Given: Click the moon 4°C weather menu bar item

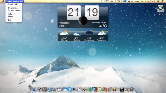Looking at the screenshot, I should click(153, 1).
